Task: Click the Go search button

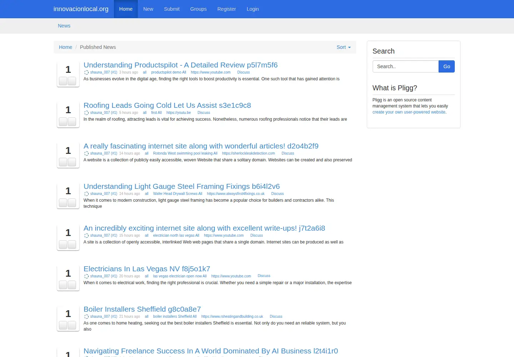Action: click(x=447, y=66)
